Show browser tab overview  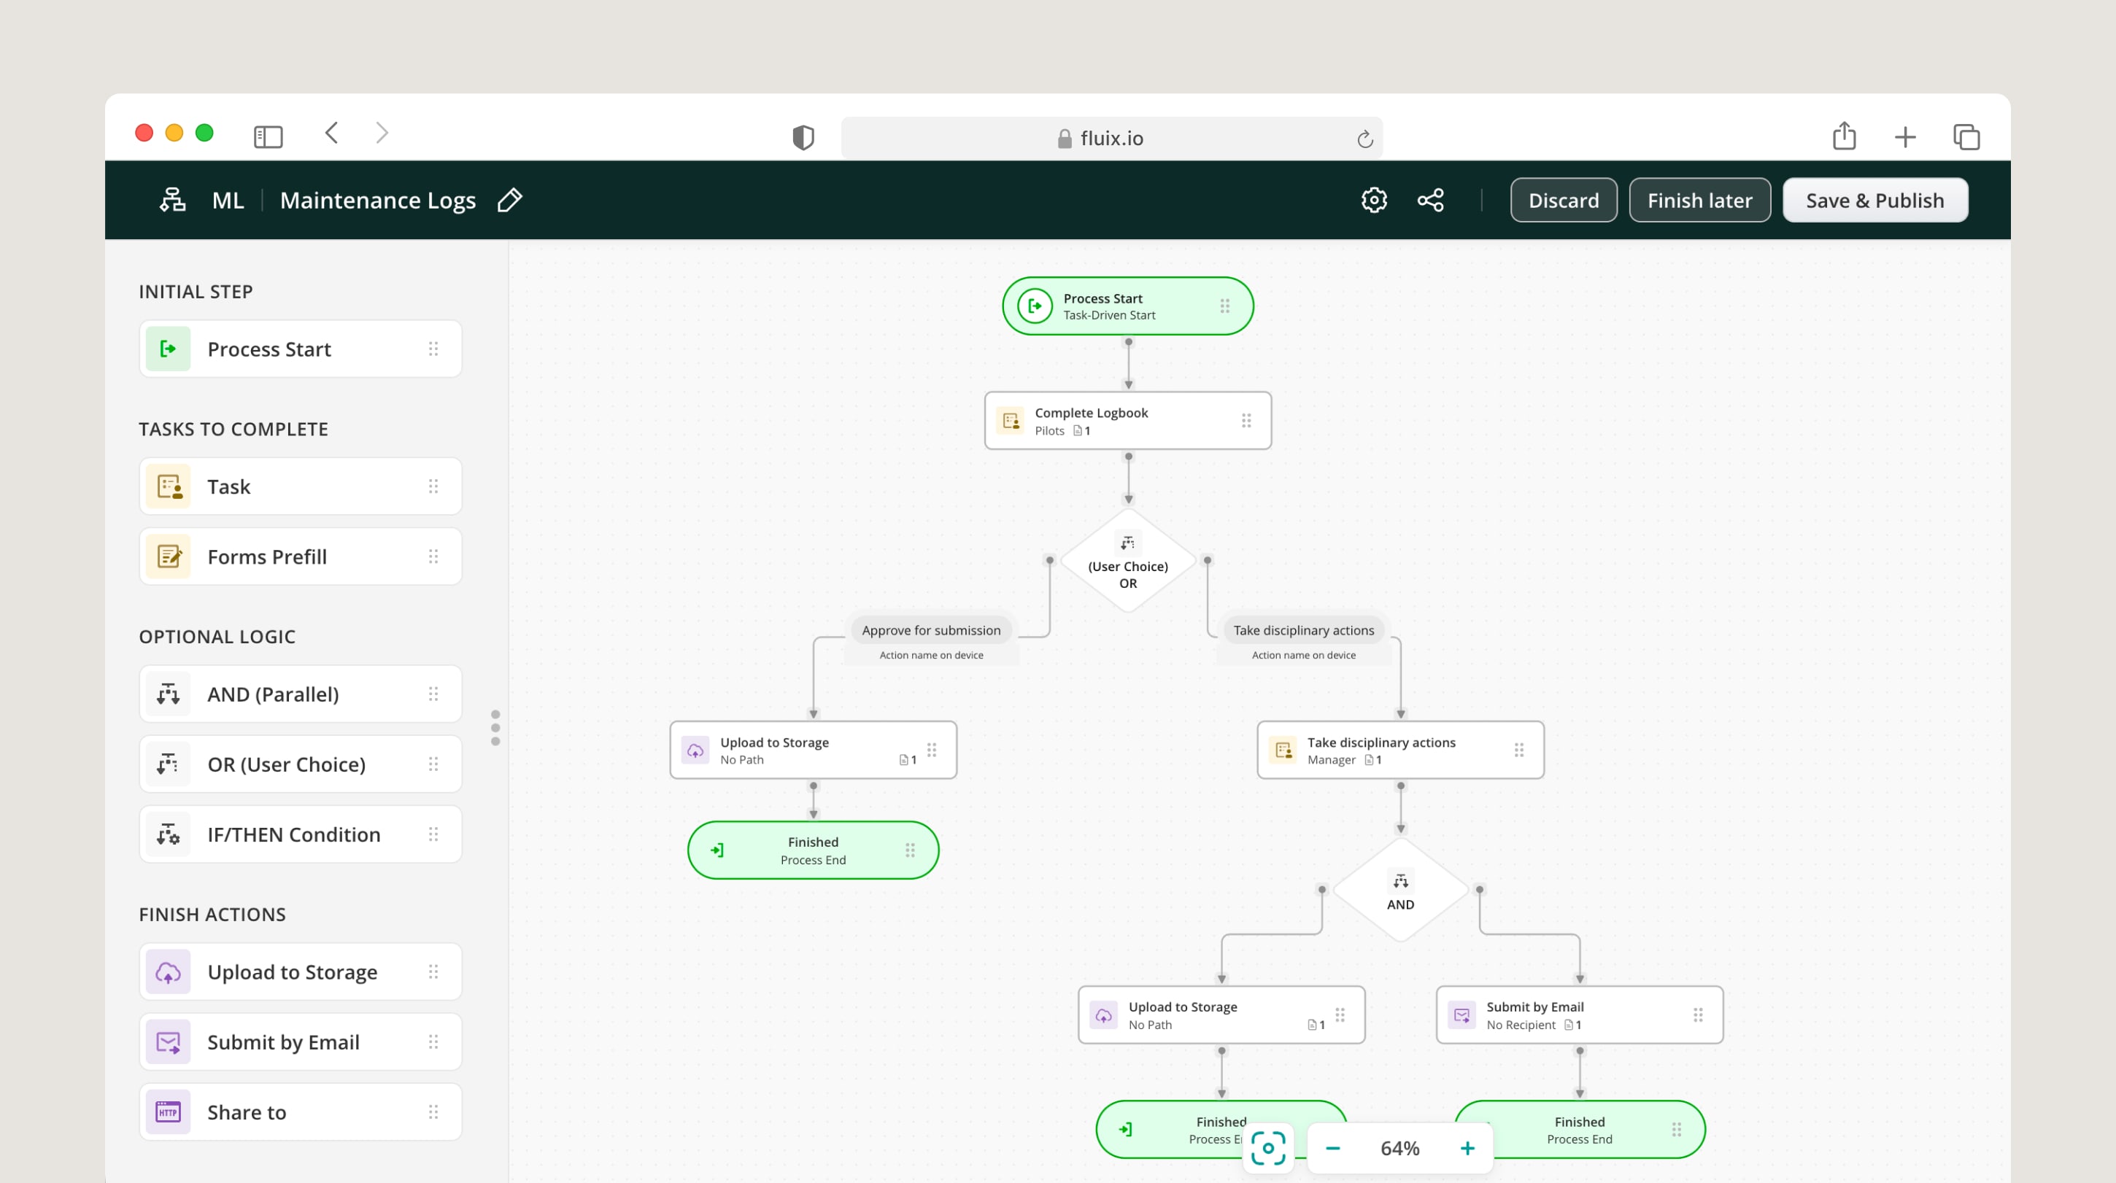(1966, 137)
